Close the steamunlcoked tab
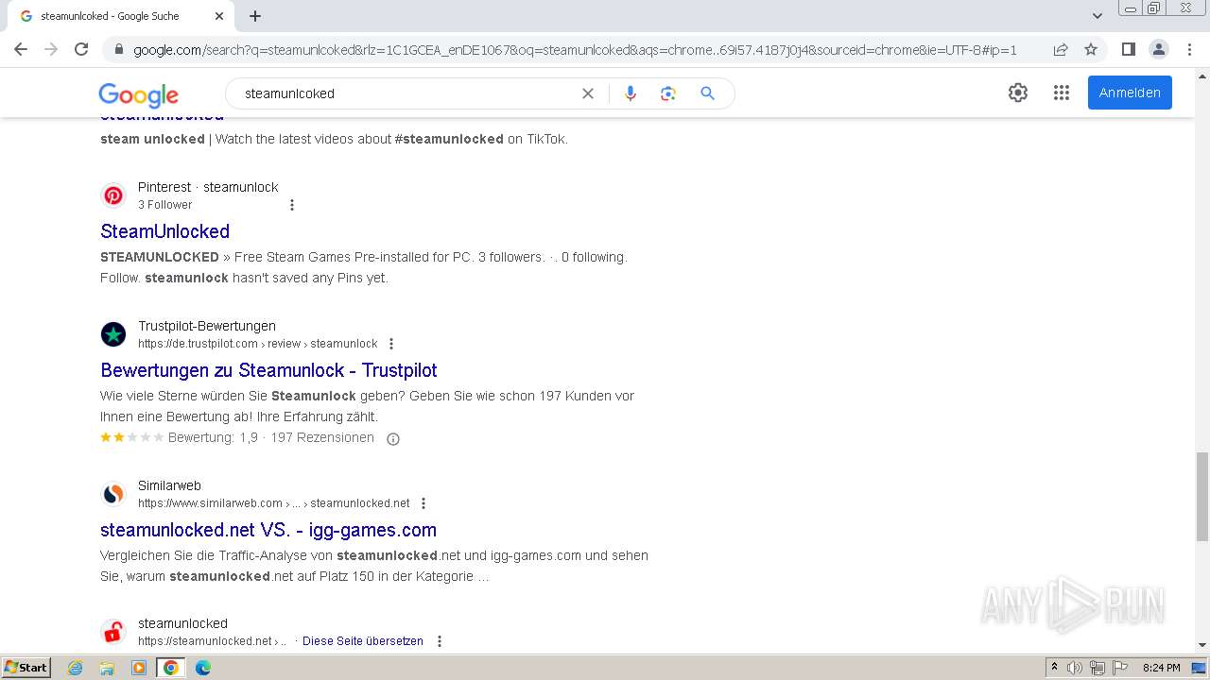This screenshot has width=1210, height=680. pos(219,16)
